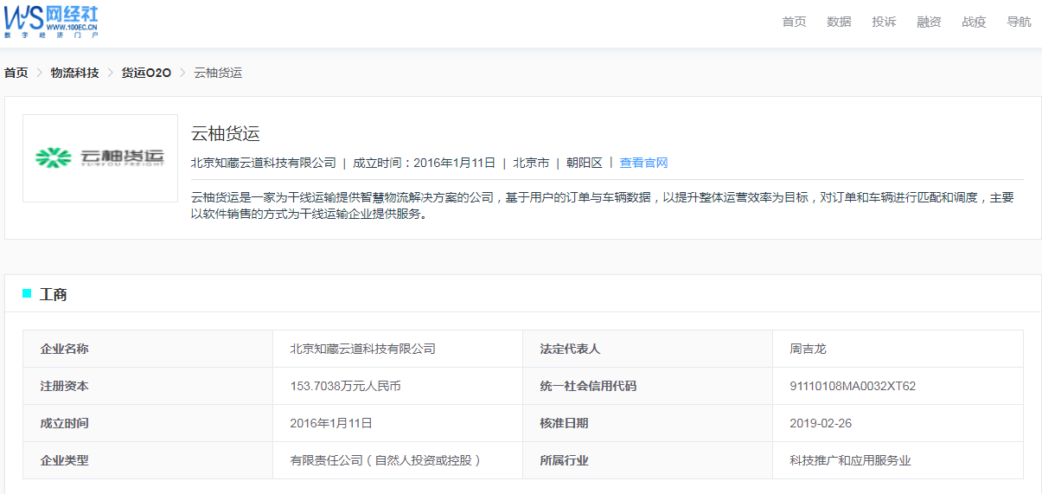Click the 云柚货运 breadcrumb text
The image size is (1042, 494).
tap(218, 73)
